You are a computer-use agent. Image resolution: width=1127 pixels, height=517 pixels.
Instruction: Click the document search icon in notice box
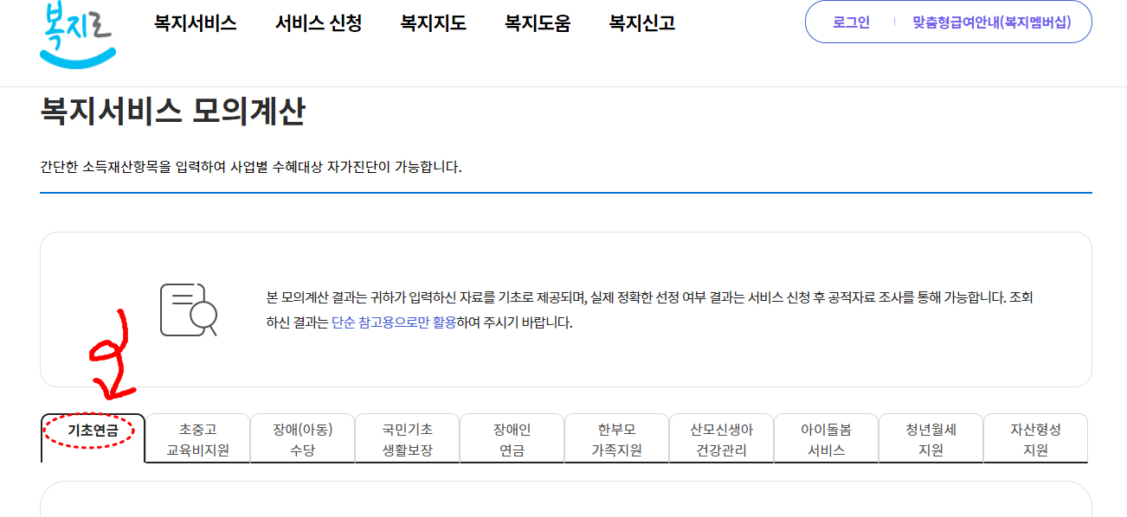coord(189,310)
